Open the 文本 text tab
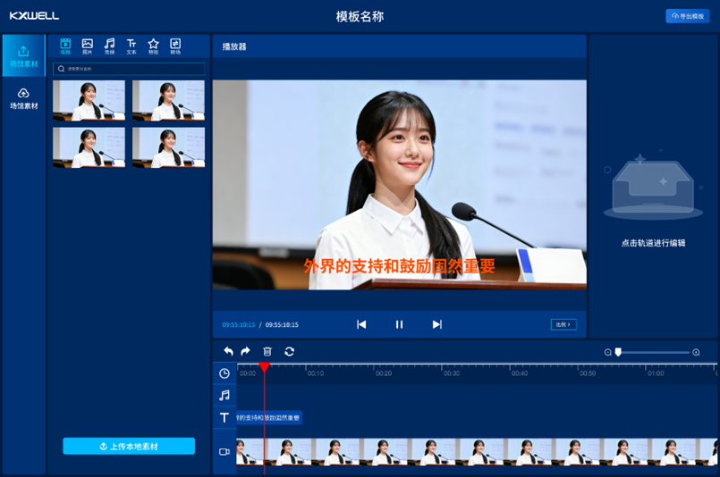Viewport: 720px width, 477px height. [131, 46]
